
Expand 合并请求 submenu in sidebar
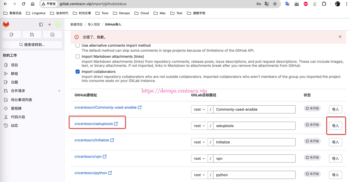[59, 91]
